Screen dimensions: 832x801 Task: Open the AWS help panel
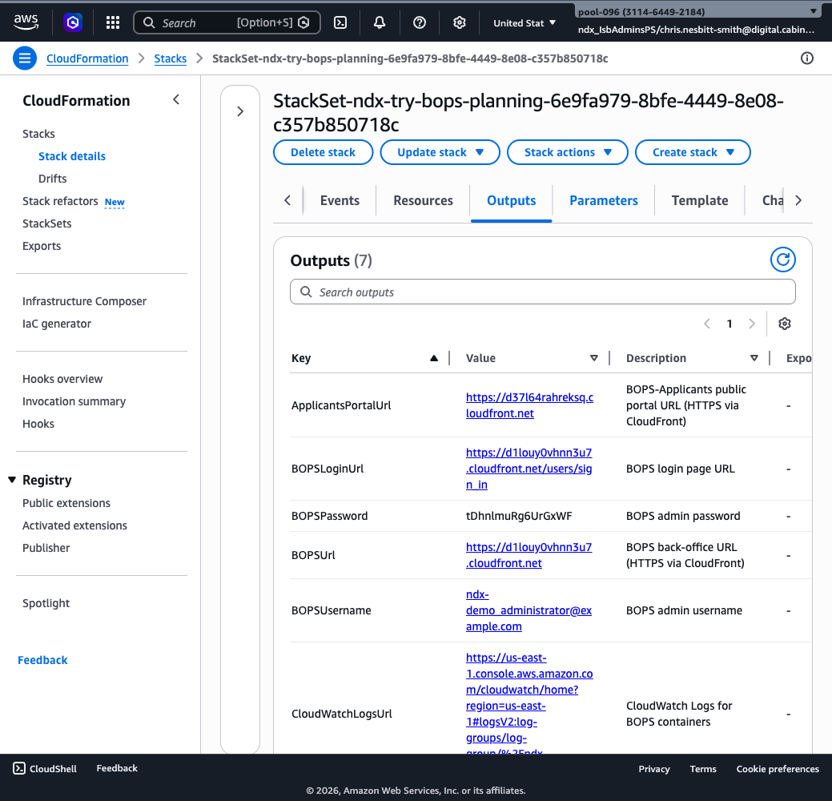[x=419, y=22]
